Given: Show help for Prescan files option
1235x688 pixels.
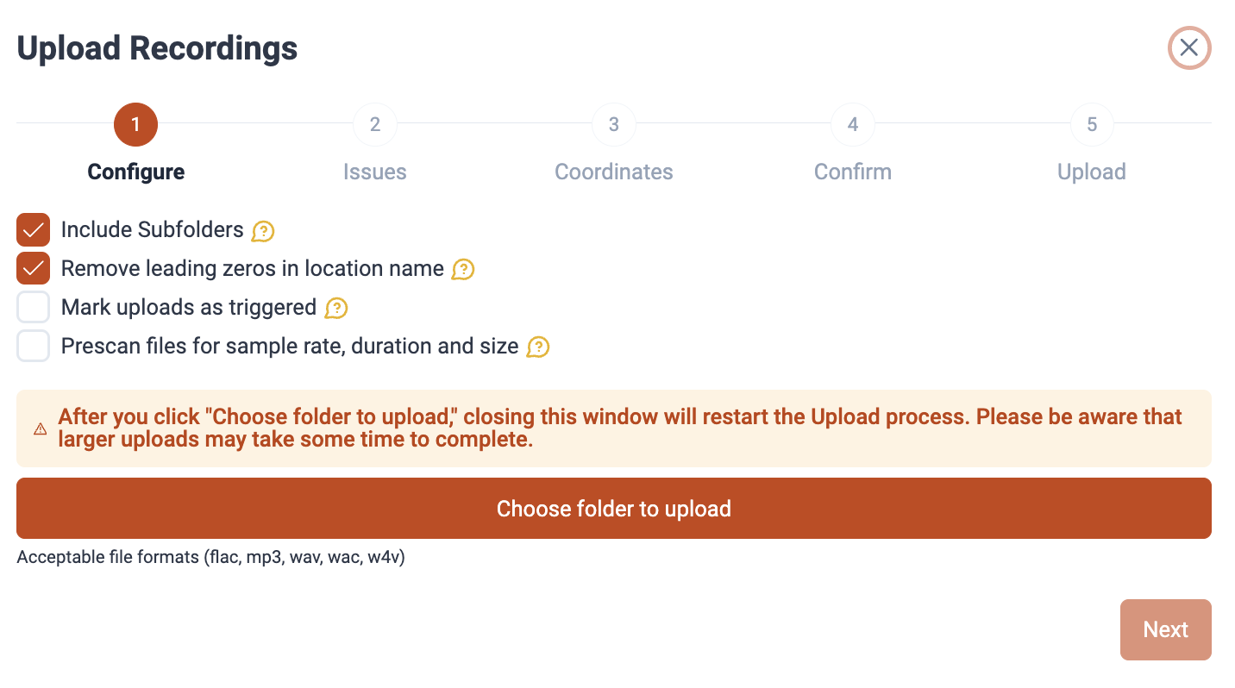Looking at the screenshot, I should 538,347.
